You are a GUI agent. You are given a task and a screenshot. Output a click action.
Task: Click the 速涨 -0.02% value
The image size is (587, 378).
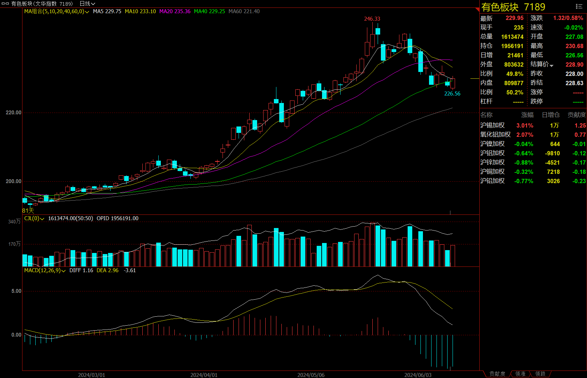point(573,27)
